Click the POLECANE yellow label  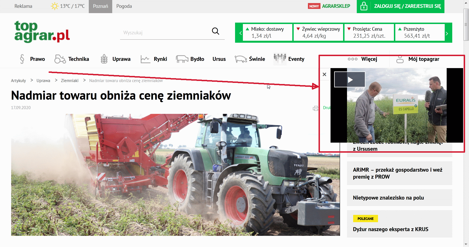(365, 219)
